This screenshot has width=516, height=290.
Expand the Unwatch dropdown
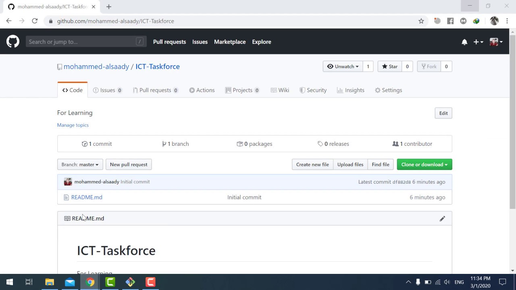tap(343, 66)
